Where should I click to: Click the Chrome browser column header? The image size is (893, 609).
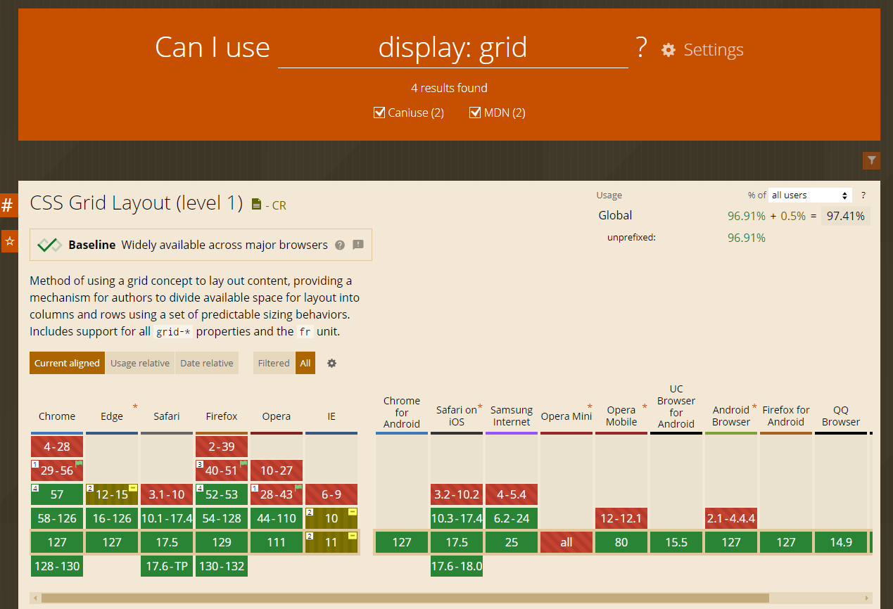click(x=57, y=416)
